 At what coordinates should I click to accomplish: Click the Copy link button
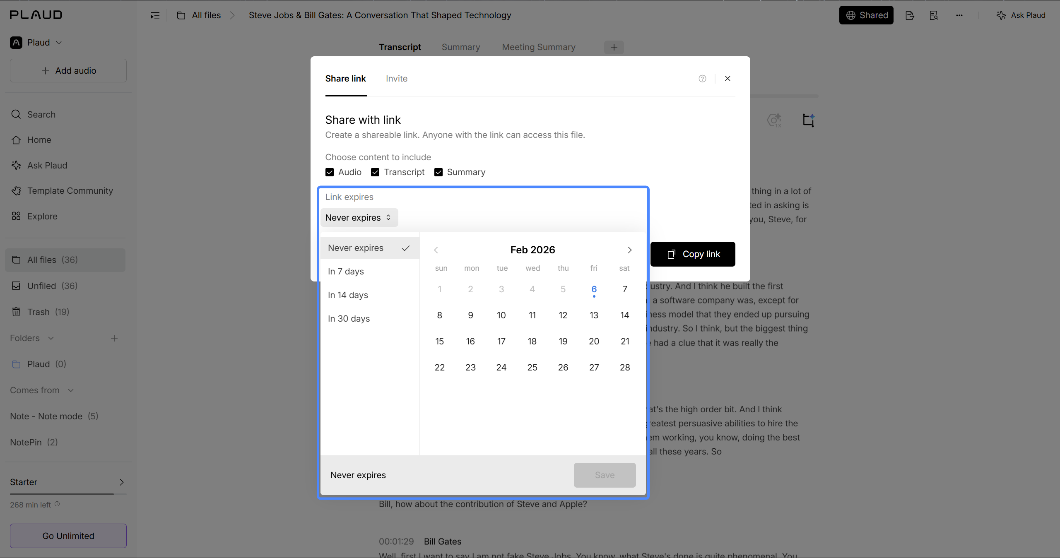pyautogui.click(x=693, y=254)
